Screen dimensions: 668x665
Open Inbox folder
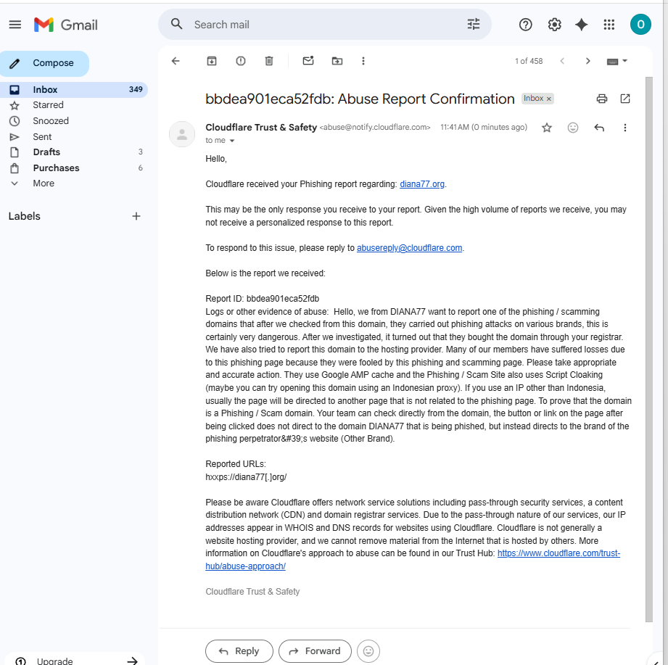[x=74, y=89]
